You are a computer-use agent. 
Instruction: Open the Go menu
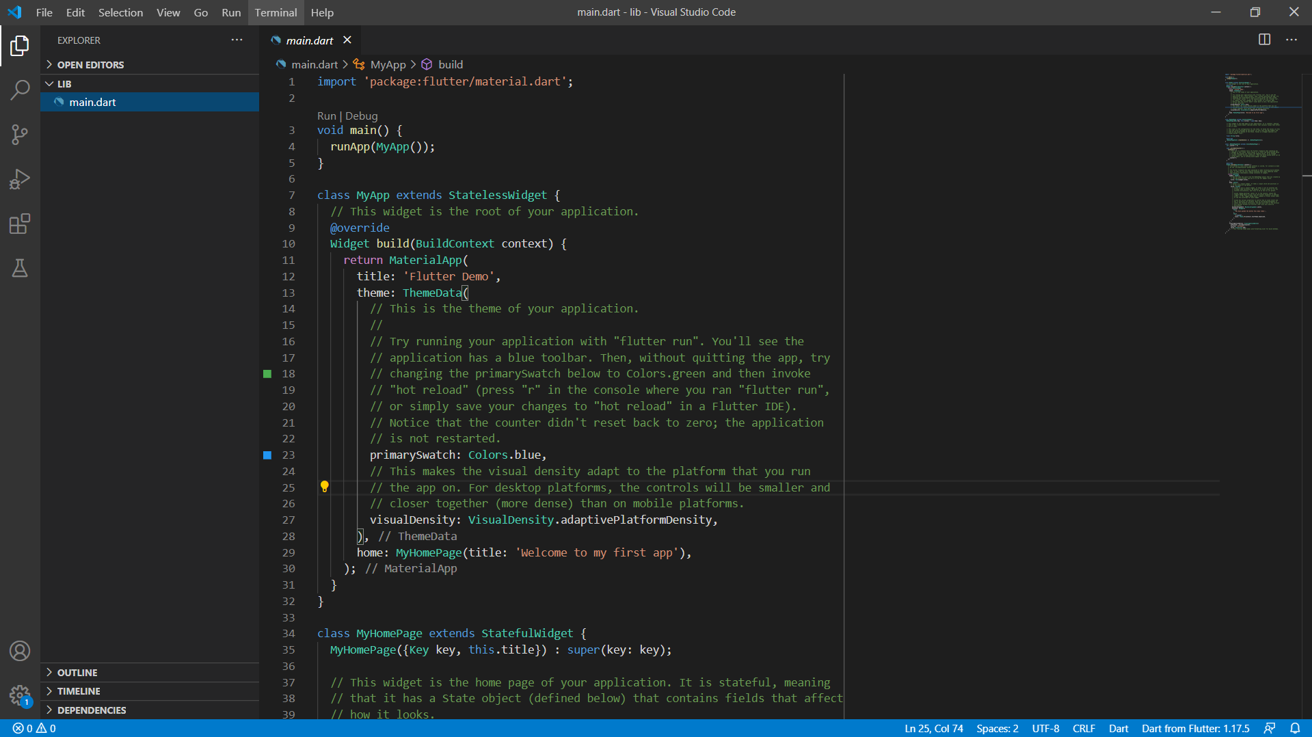(200, 12)
